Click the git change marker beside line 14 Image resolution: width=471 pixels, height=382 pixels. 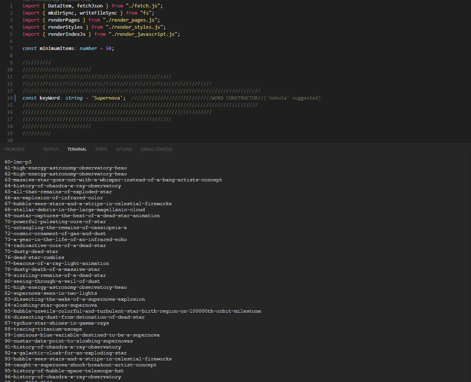coord(15,98)
